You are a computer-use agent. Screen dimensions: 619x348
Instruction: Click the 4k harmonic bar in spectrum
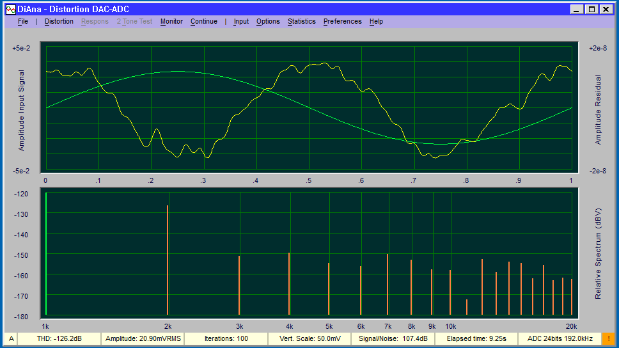(x=289, y=283)
